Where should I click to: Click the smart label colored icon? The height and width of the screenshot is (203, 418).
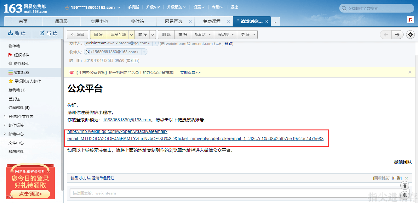pos(10,72)
